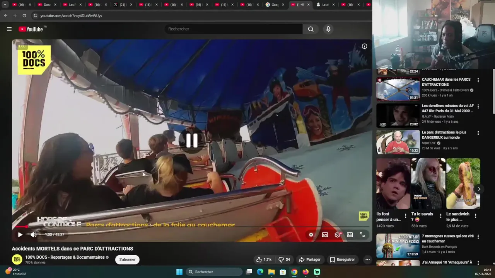
Task: Open the YouTube hamburger guide menu
Action: [x=9, y=29]
